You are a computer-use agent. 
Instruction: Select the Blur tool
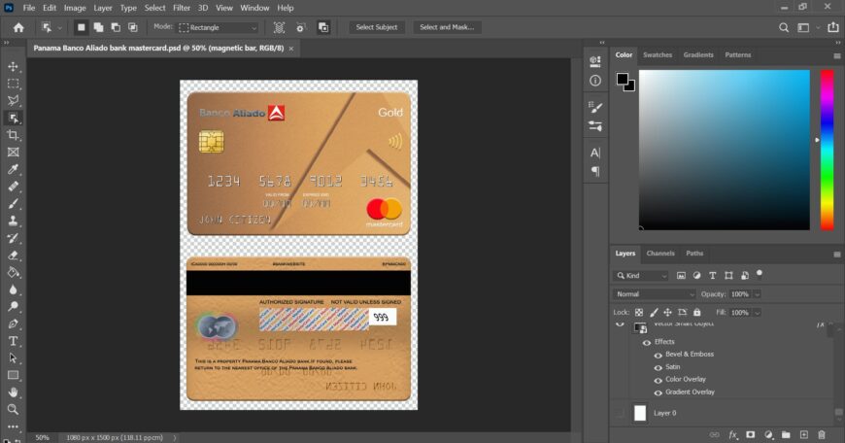pyautogui.click(x=13, y=290)
